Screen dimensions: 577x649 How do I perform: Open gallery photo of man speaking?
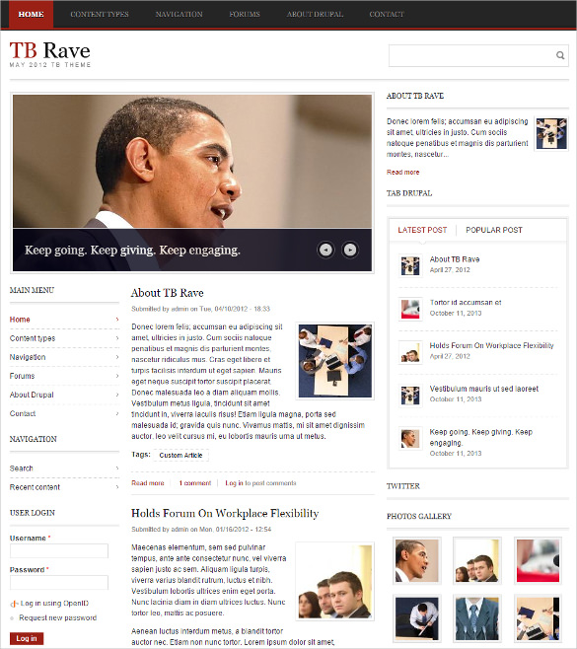(416, 560)
